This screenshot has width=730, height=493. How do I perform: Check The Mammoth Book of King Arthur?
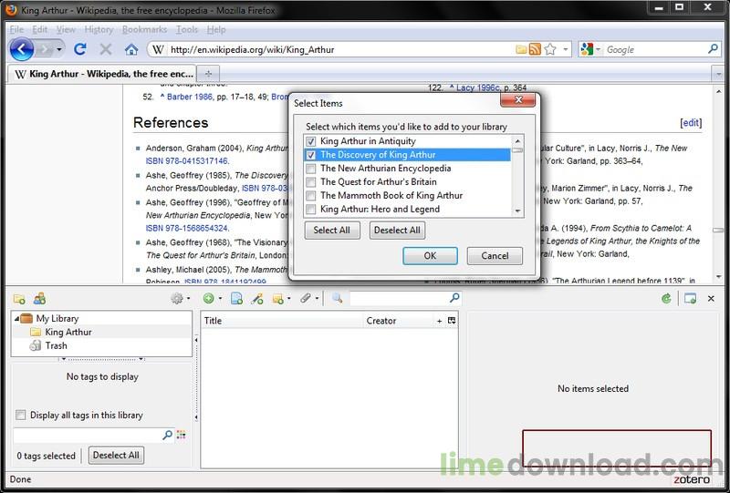coord(311,195)
